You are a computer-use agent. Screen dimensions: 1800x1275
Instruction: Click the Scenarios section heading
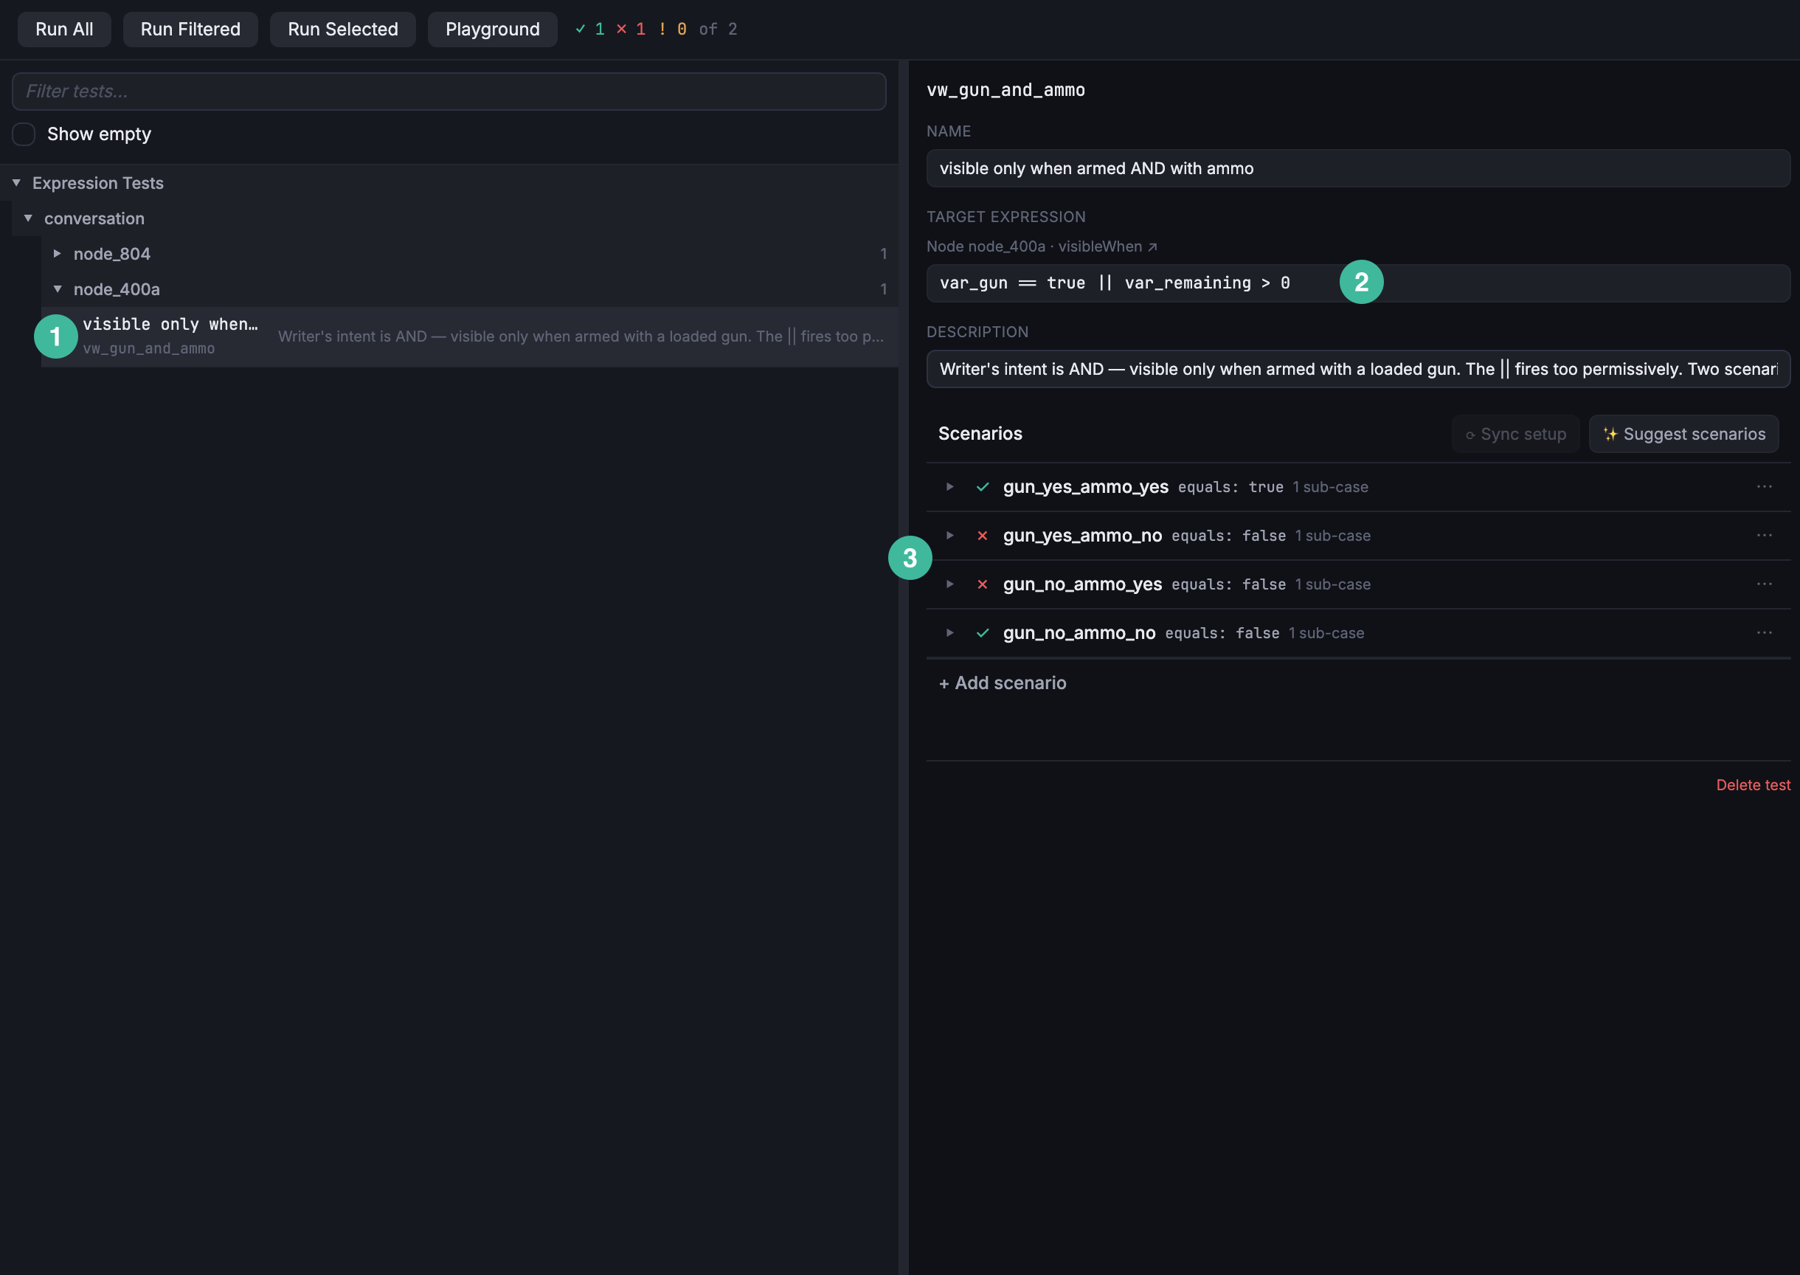click(980, 434)
